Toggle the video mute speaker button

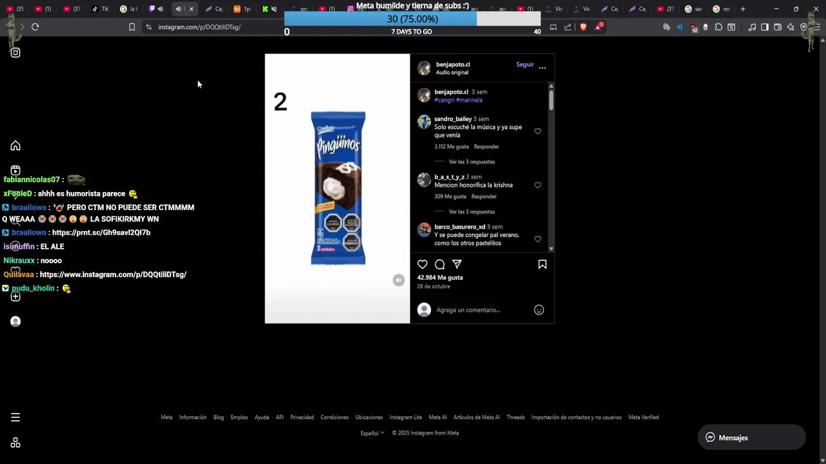(399, 280)
